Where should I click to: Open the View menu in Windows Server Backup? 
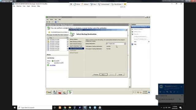click(56, 20)
